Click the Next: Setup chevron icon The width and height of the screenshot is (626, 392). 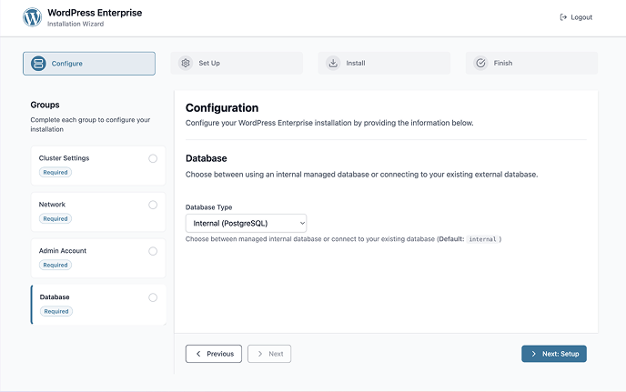click(x=534, y=354)
